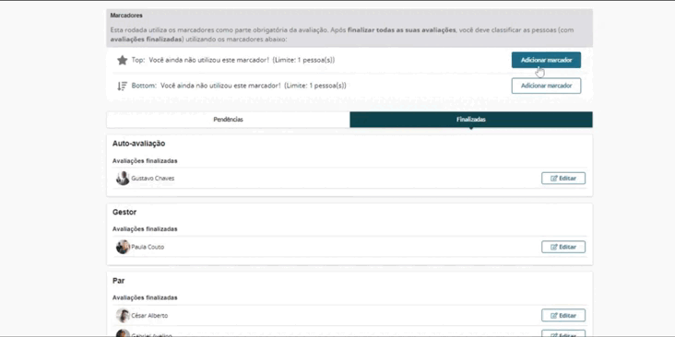
Task: Add a marker for the Bottom row
Action: click(x=546, y=86)
